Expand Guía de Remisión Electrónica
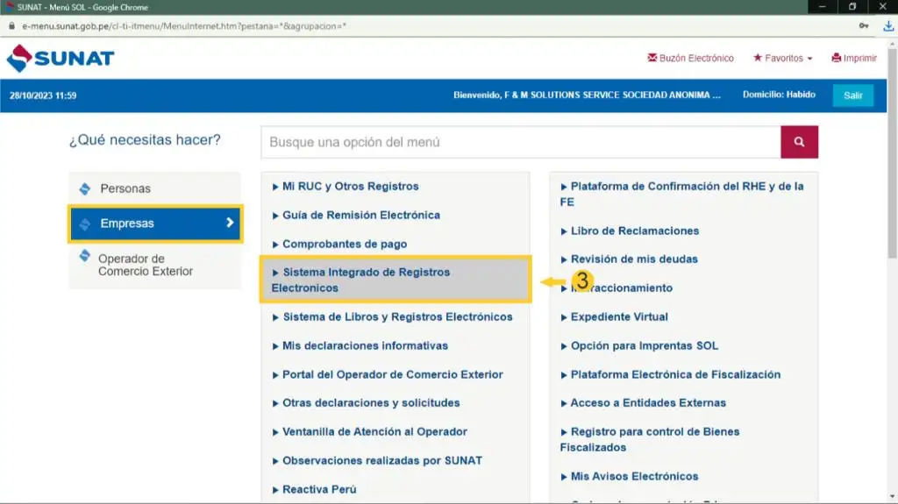This screenshot has height=504, width=898. 360,215
